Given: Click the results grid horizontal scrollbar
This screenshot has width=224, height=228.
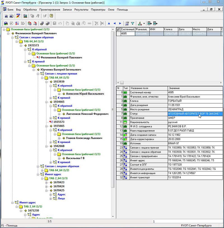Looking at the screenshot, I should pos(168,83).
